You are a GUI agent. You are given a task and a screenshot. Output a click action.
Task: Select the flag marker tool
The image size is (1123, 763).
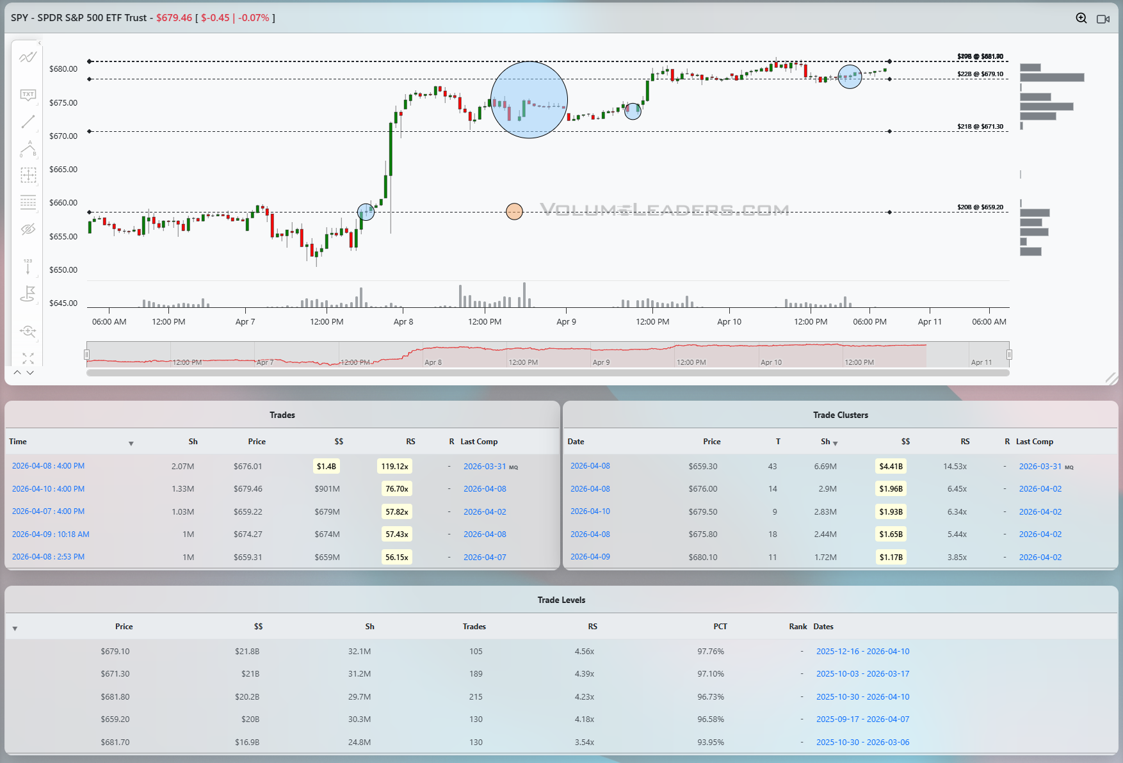tap(28, 294)
